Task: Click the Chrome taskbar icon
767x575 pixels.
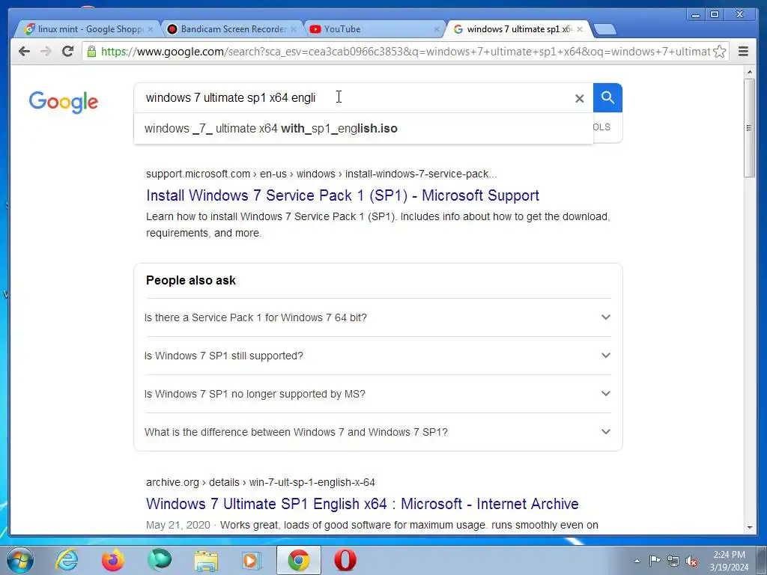Action: point(298,560)
